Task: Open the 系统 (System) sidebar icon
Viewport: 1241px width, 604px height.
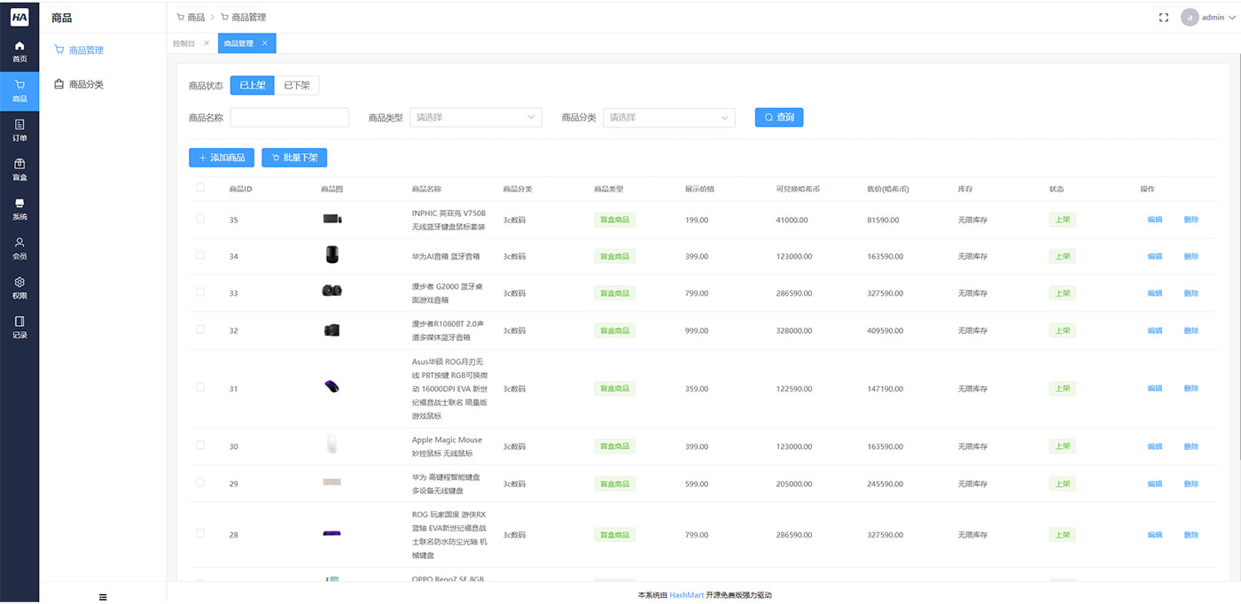Action: click(19, 208)
